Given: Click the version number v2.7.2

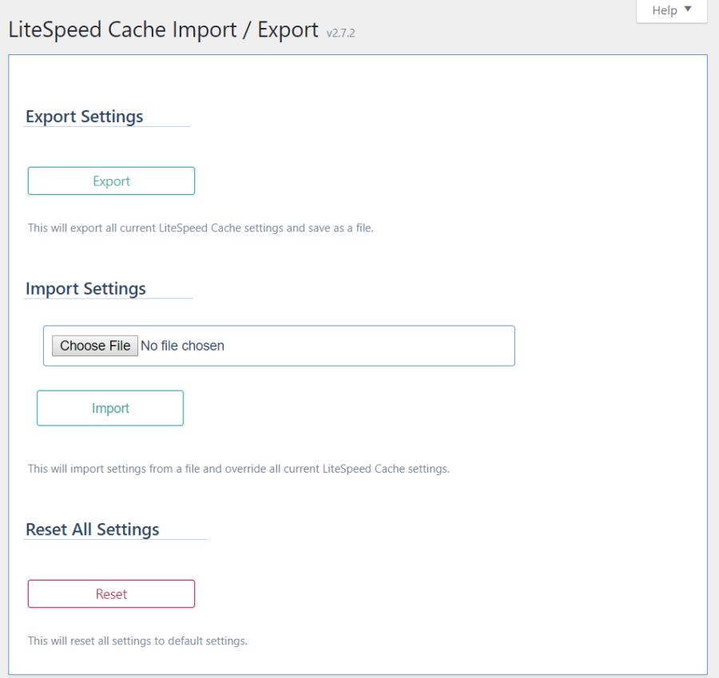Looking at the screenshot, I should [x=340, y=34].
